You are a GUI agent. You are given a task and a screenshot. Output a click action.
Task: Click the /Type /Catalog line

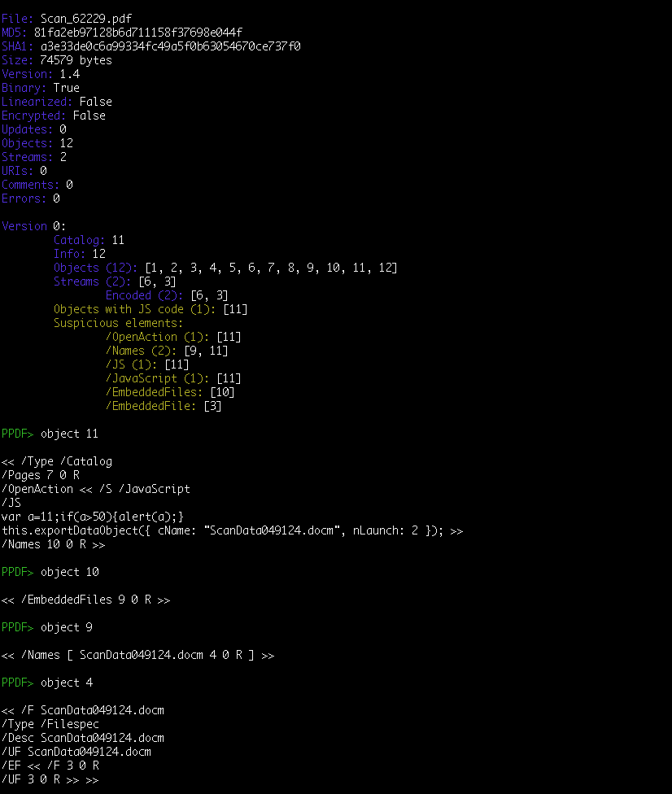[x=57, y=461]
